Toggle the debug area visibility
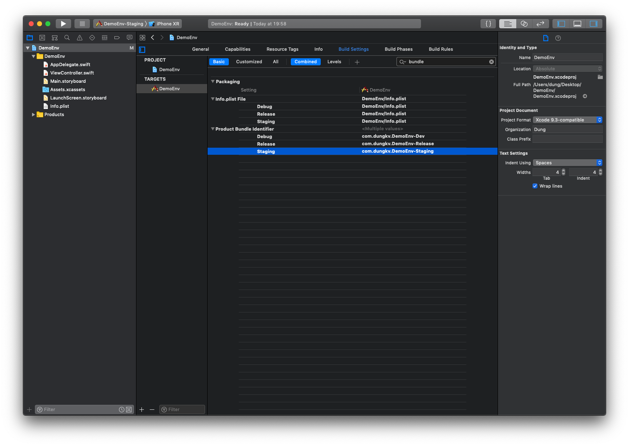The width and height of the screenshot is (629, 446). [x=577, y=24]
